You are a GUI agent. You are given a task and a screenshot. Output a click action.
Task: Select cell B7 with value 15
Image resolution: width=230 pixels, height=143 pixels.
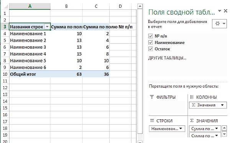(66, 54)
